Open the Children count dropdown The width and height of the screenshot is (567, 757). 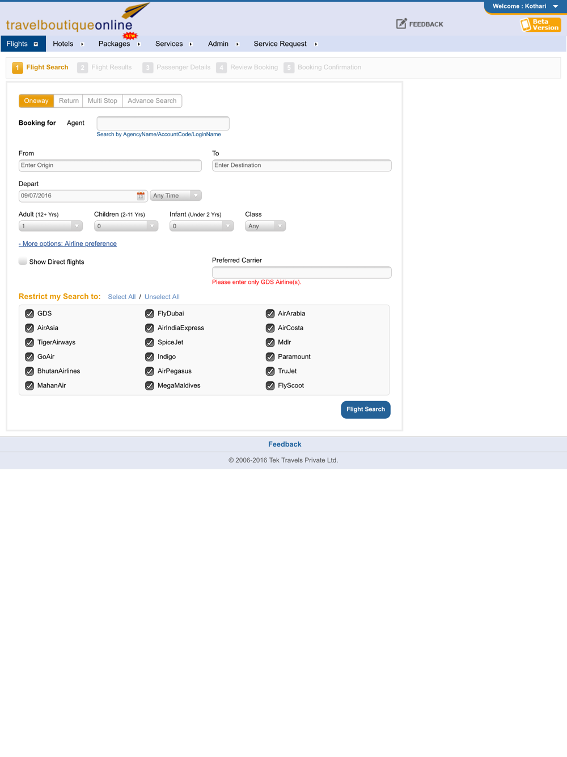point(126,226)
